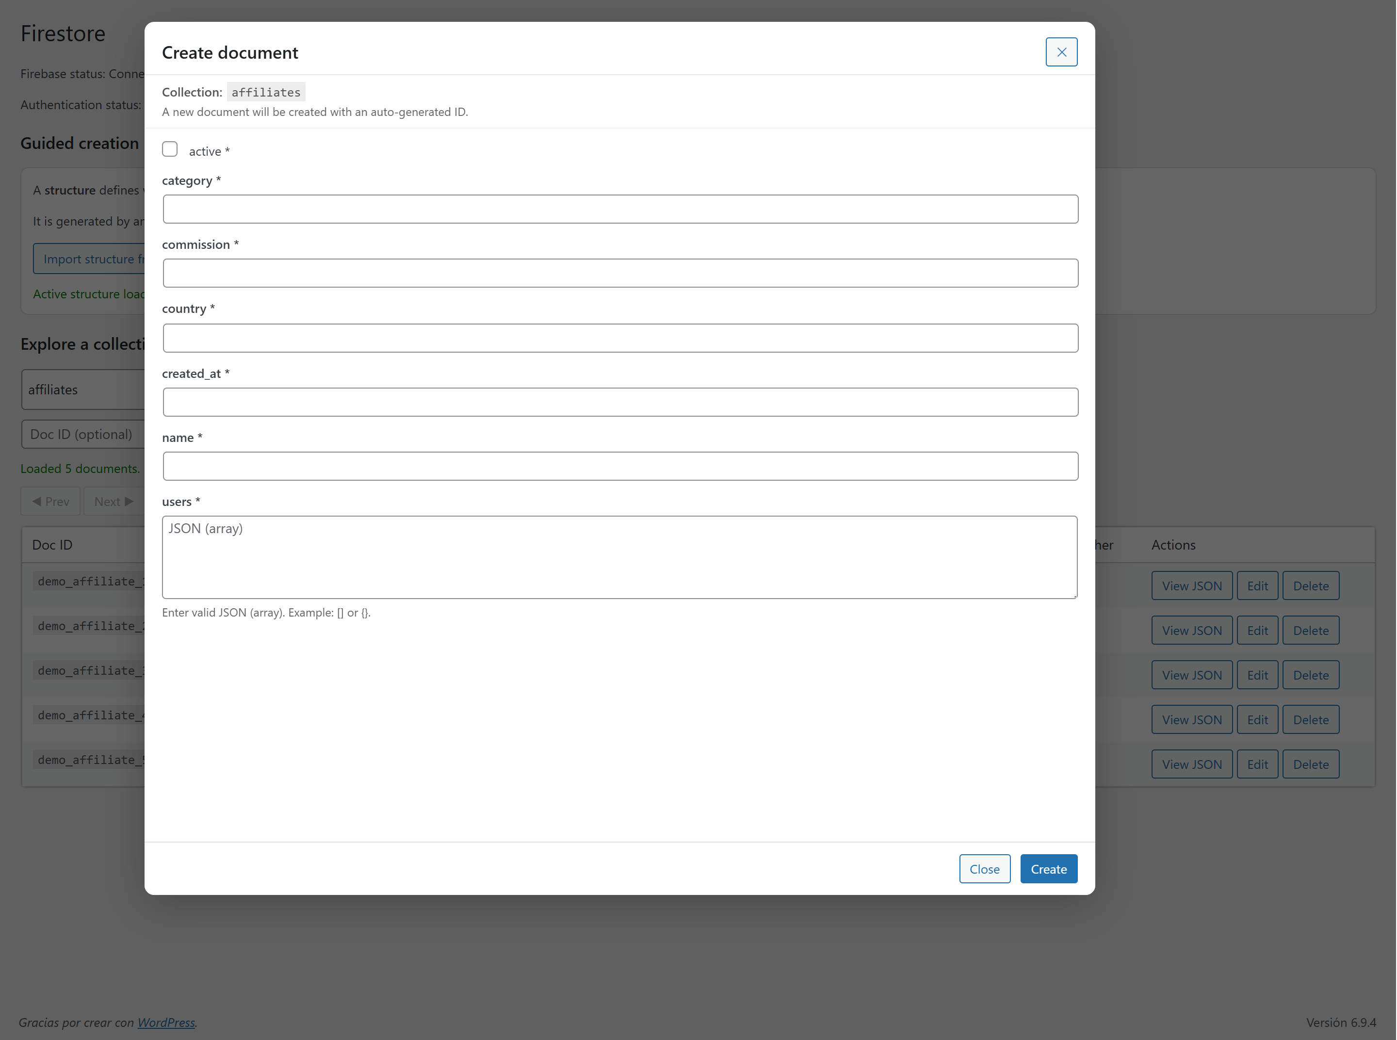
Task: Dismiss the dialog with the Close button
Action: pos(984,868)
